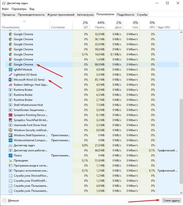Switch to the Журнал приложений tab
Image resolution: width=183 pixels, height=206 pixels.
point(61,15)
